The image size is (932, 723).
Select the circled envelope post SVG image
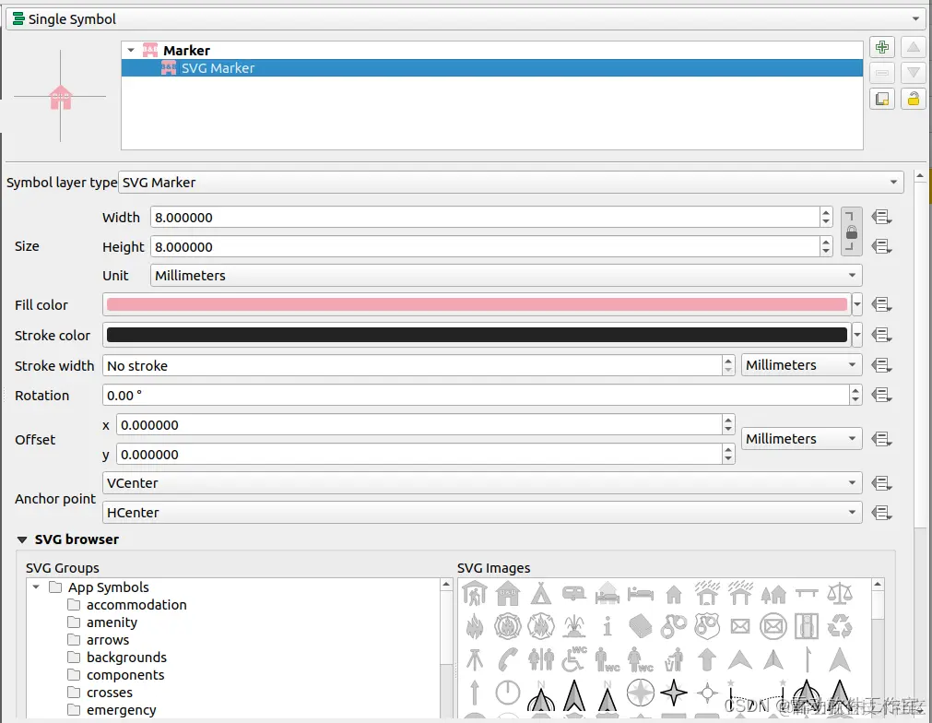773,626
